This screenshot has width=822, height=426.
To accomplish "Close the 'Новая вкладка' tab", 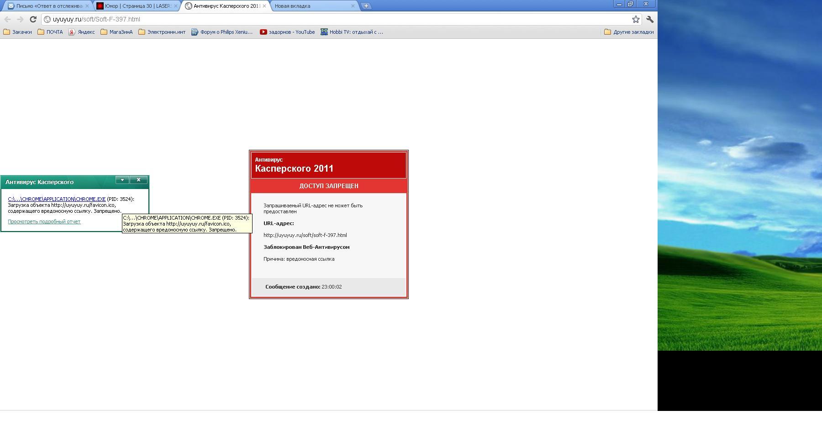I will (353, 6).
